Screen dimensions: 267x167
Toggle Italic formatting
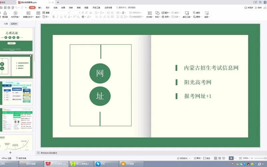57,17
